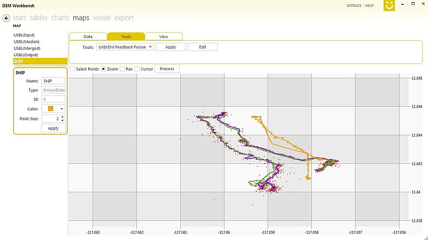Click the orange SHIP color swatch
Image resolution: width=428 pixels, height=240 pixels.
click(50, 109)
